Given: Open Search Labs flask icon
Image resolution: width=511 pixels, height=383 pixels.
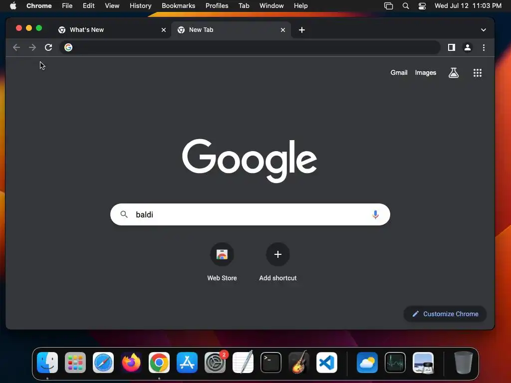Looking at the screenshot, I should 453,73.
